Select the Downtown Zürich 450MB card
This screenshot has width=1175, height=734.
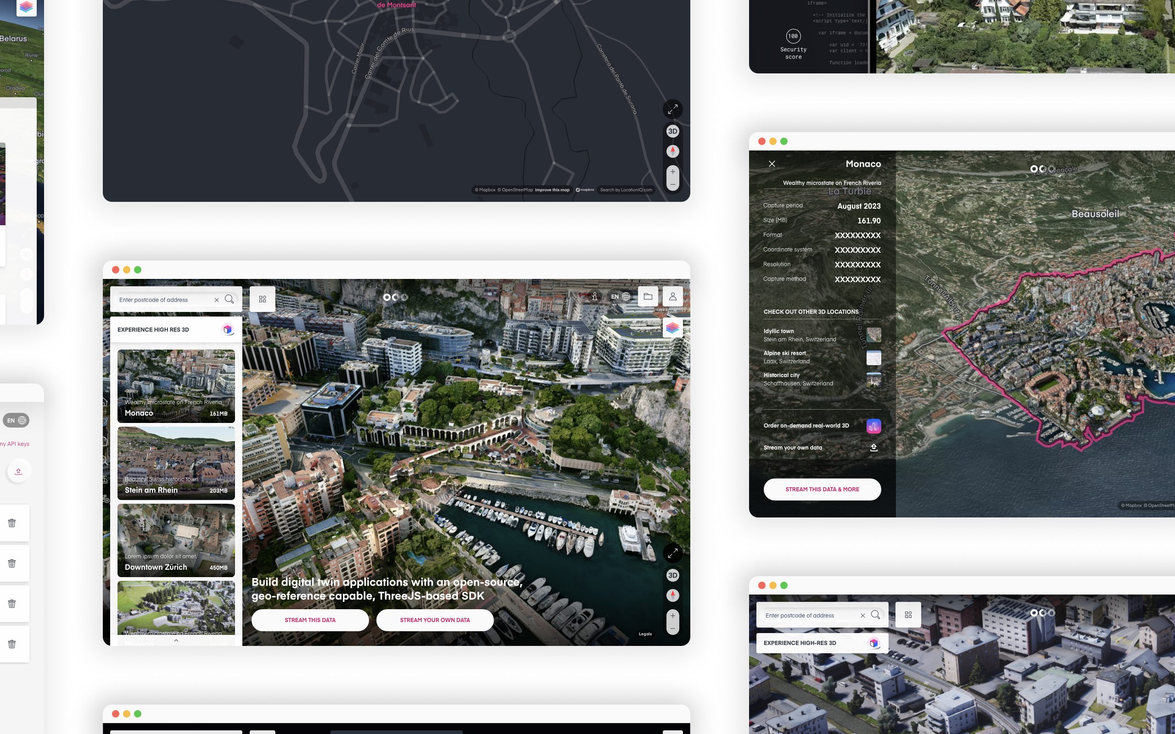pyautogui.click(x=176, y=540)
